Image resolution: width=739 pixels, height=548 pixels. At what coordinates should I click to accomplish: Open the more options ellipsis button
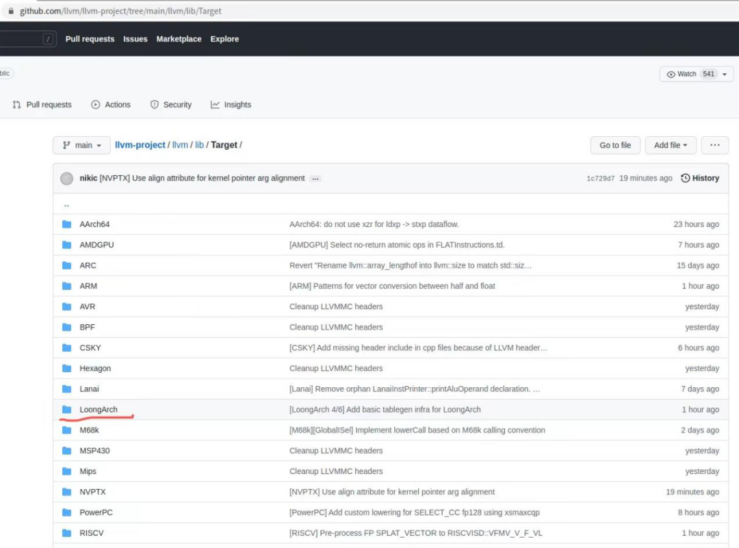[714, 145]
